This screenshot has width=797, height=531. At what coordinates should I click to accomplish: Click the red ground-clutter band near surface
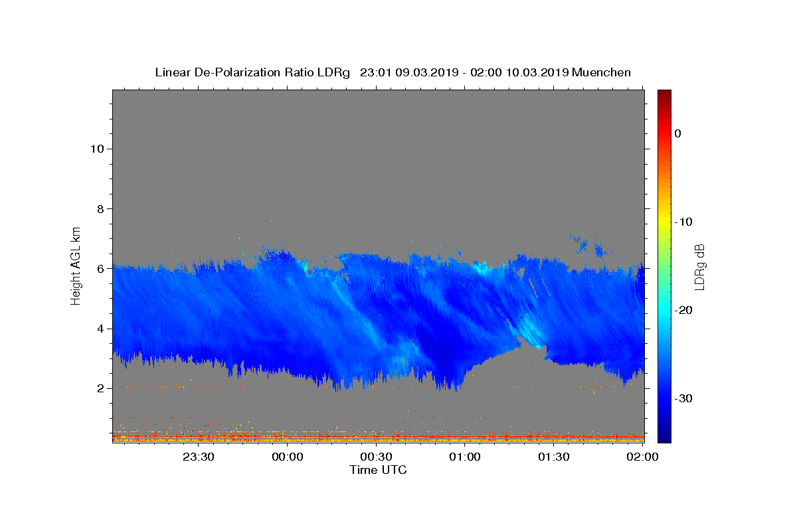pyautogui.click(x=378, y=437)
